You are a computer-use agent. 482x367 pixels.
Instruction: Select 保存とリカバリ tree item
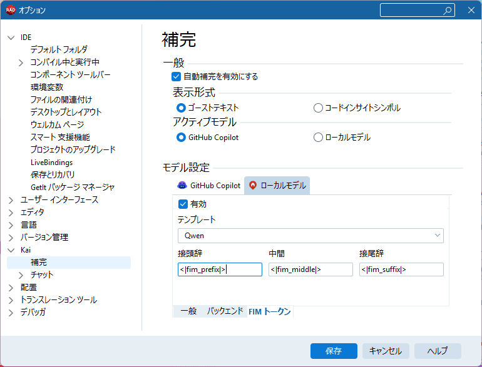coord(53,174)
